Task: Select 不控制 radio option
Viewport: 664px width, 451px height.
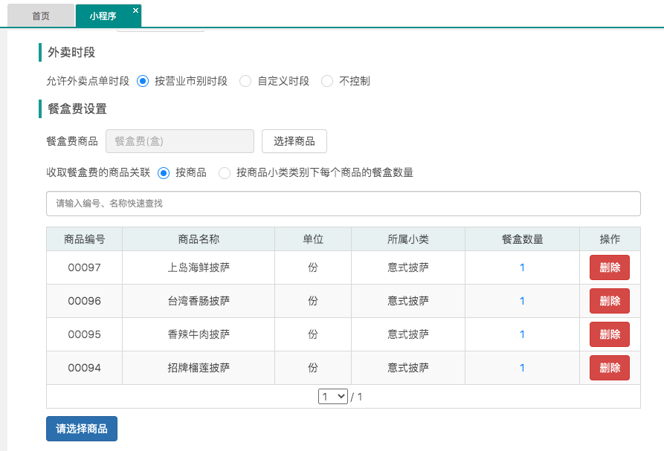Action: [x=327, y=81]
